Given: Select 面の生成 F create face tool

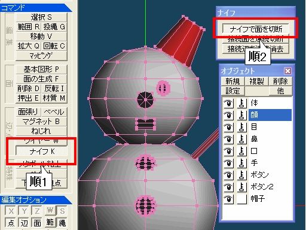Looking at the screenshot, I should tap(41, 79).
